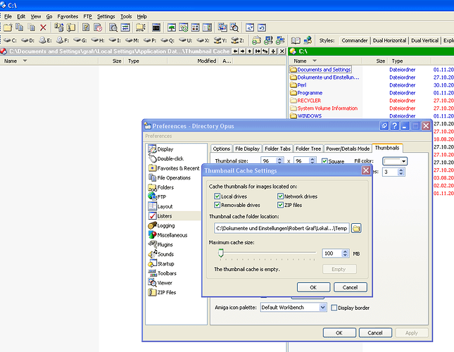The width and height of the screenshot is (454, 352).
Task: Adjust thumbnail width spinner
Action: click(x=279, y=161)
